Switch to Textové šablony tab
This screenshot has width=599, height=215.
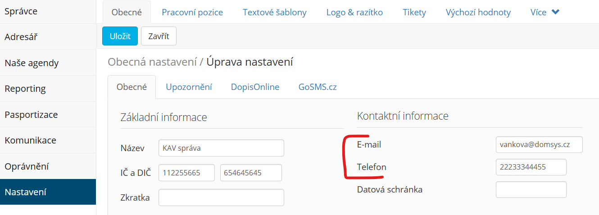tap(275, 12)
